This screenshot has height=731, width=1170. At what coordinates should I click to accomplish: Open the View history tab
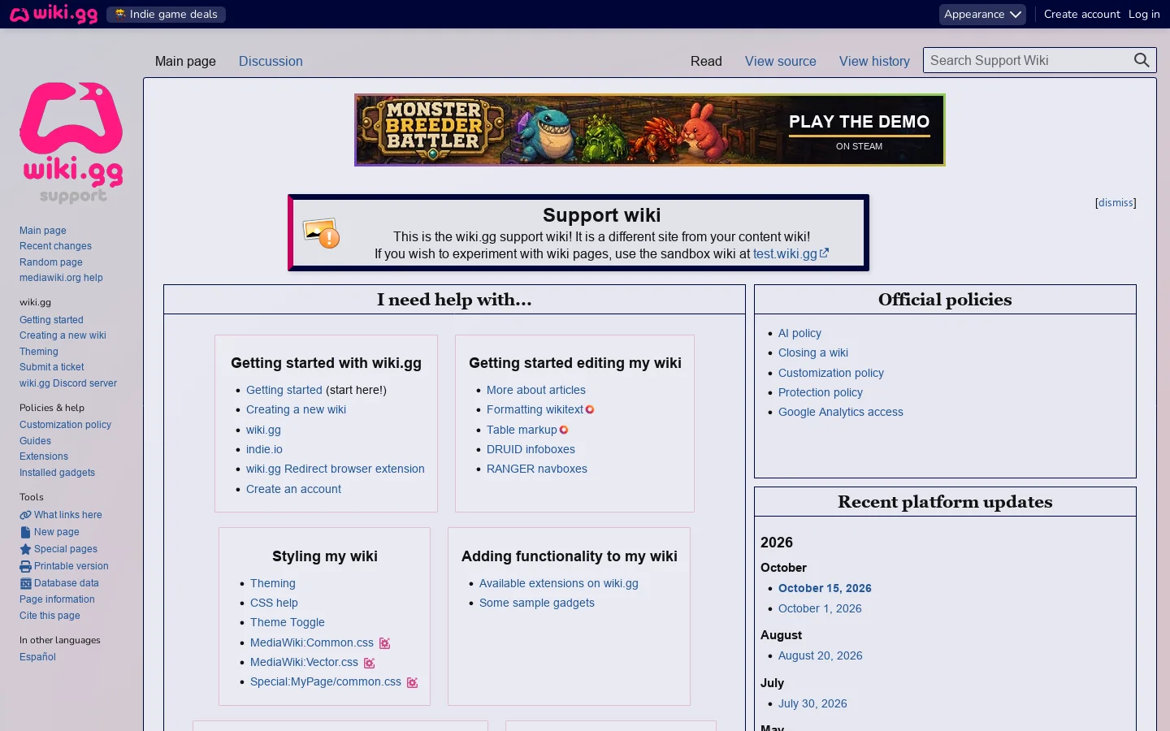tap(874, 61)
